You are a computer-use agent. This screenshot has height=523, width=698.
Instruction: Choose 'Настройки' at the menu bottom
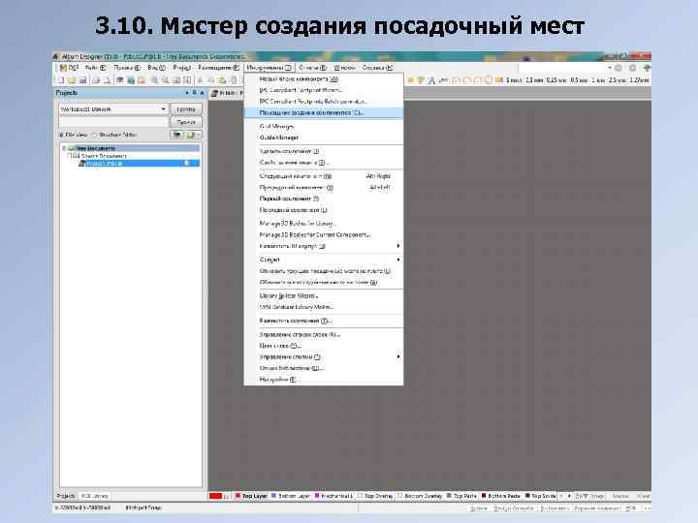(x=324, y=380)
